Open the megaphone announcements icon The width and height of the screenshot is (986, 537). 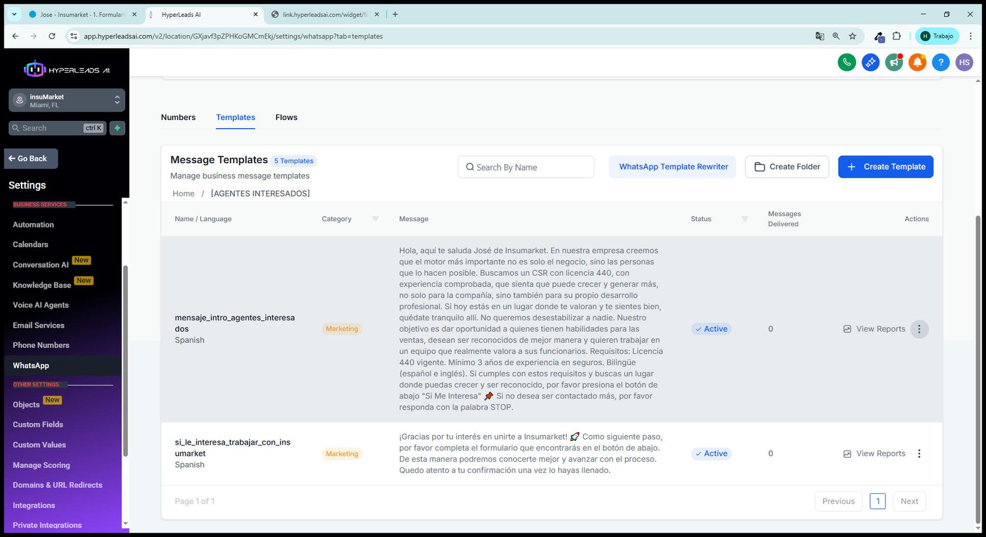[x=894, y=62]
